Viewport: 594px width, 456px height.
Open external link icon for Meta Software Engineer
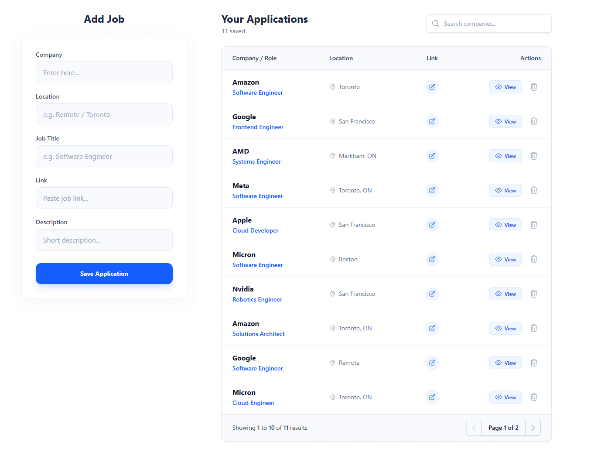coord(432,190)
